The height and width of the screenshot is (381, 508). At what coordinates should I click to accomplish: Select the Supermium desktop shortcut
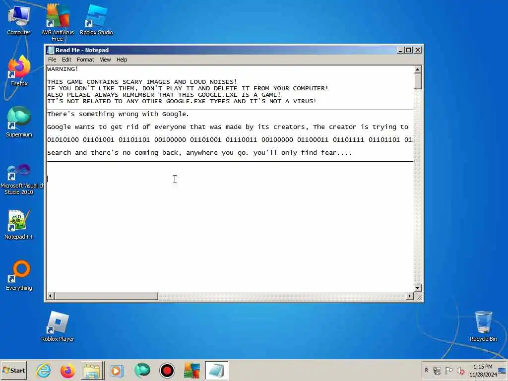[x=19, y=122]
